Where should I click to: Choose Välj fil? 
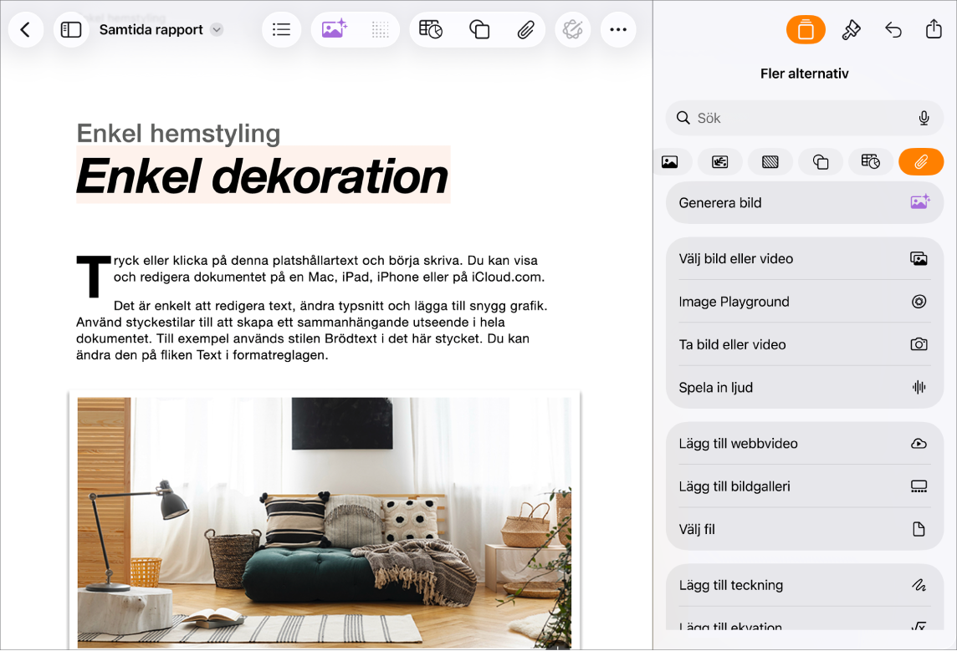coord(805,529)
